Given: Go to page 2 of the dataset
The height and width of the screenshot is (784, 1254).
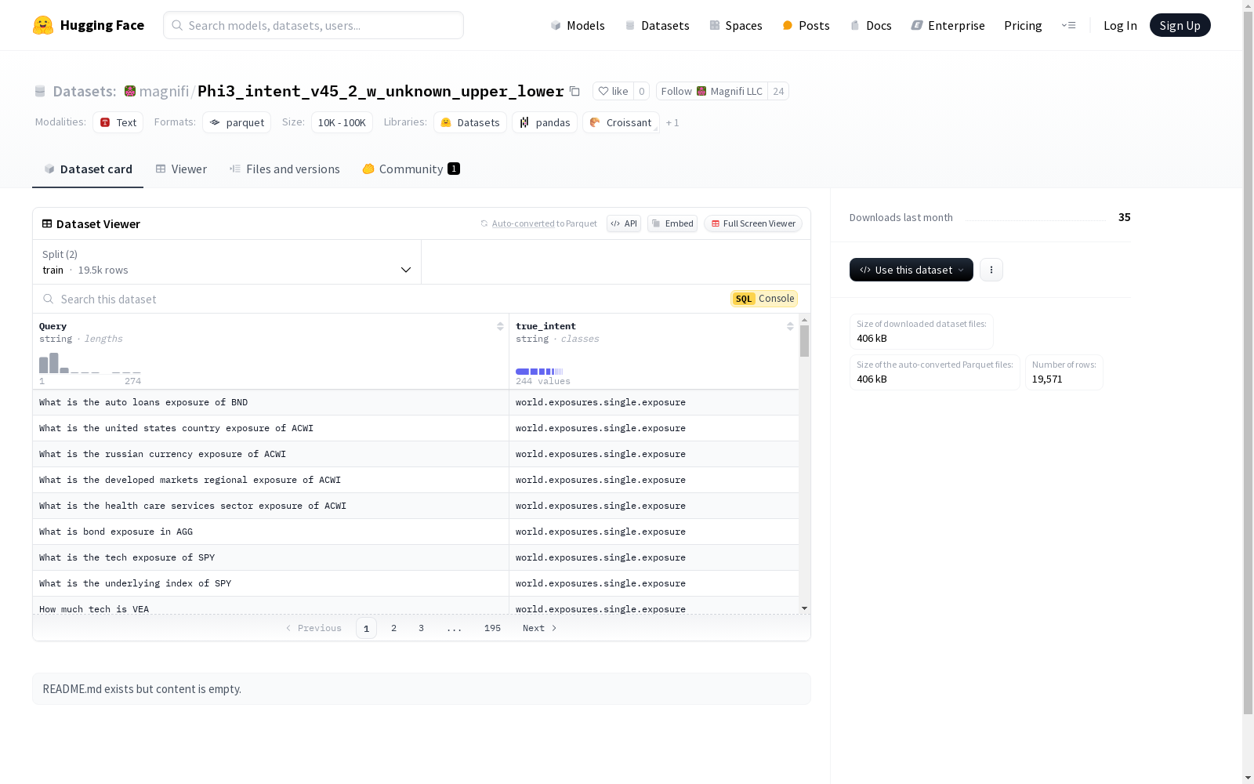Looking at the screenshot, I should 393,628.
